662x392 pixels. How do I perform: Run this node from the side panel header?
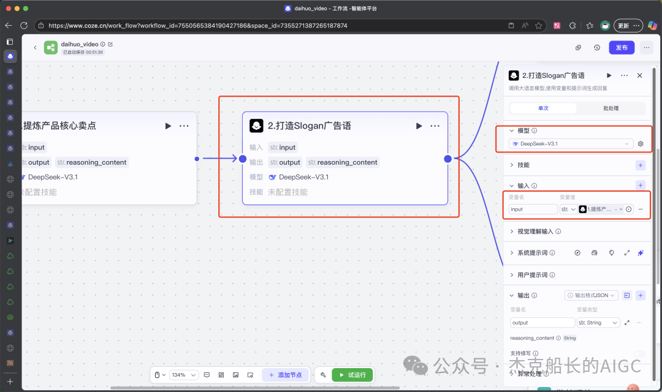(609, 75)
